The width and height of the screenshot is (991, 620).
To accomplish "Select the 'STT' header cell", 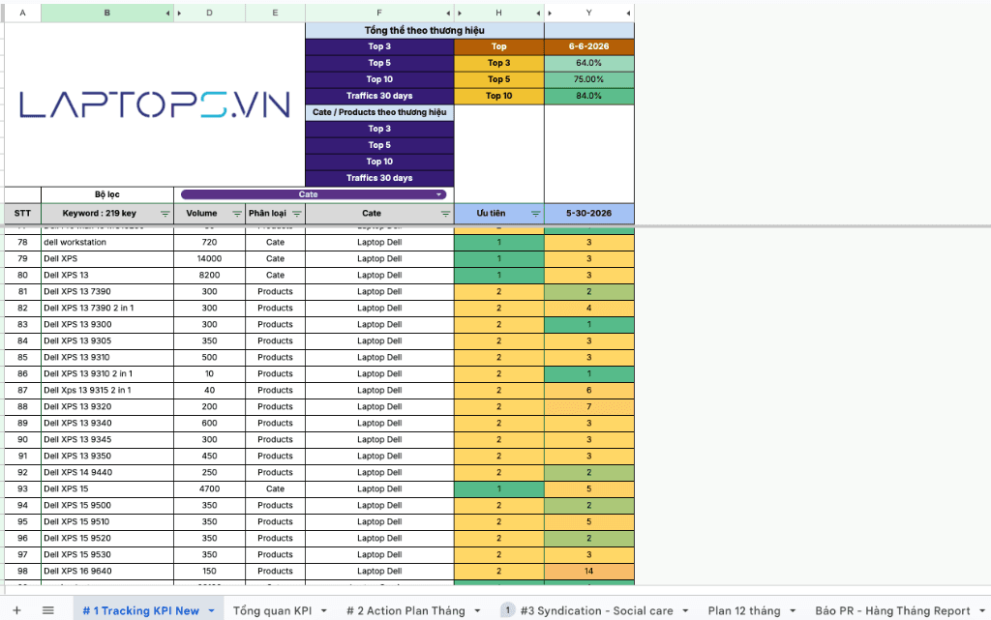I will click(x=23, y=214).
